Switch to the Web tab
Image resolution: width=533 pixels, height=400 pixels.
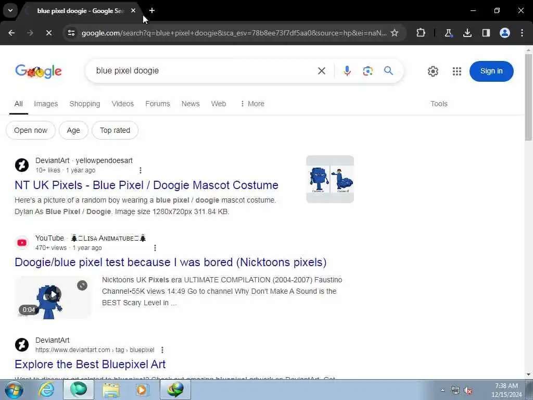(x=219, y=104)
